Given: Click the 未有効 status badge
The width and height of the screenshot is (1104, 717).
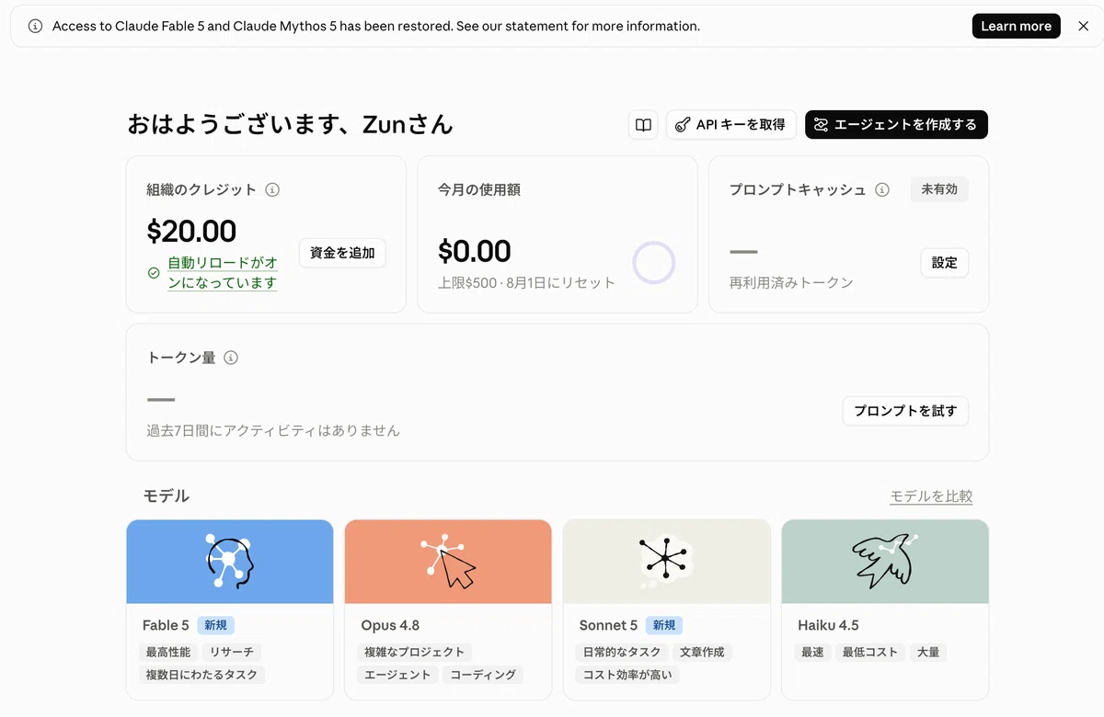Looking at the screenshot, I should pos(939,189).
